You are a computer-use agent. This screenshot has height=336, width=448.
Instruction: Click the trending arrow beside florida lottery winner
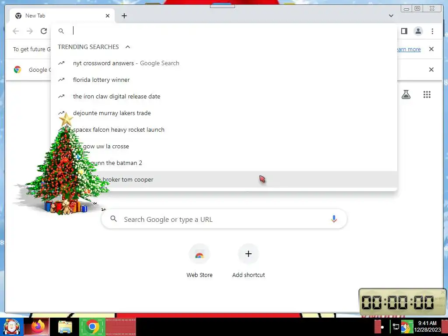61,80
